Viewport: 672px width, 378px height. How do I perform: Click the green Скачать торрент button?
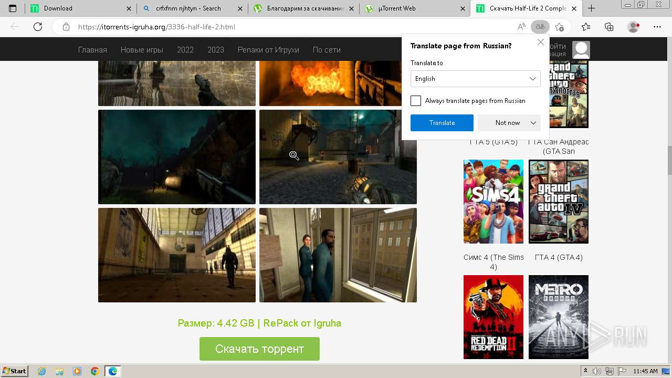[259, 349]
